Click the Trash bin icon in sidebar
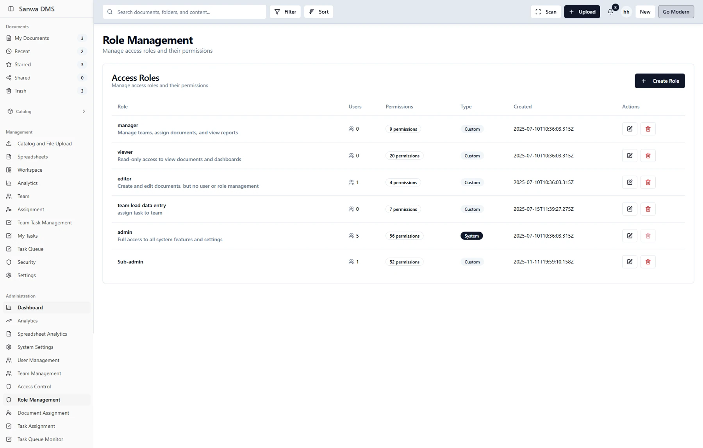 pos(9,91)
